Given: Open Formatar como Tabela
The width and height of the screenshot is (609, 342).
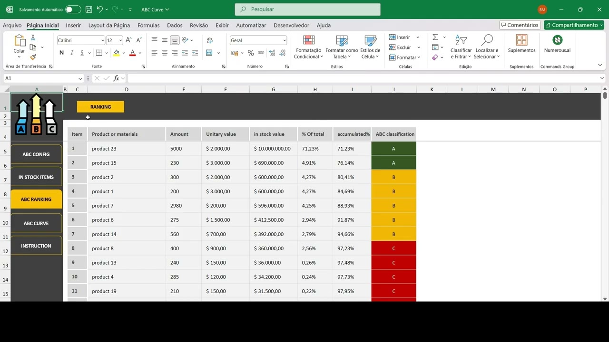Looking at the screenshot, I should pos(342,47).
